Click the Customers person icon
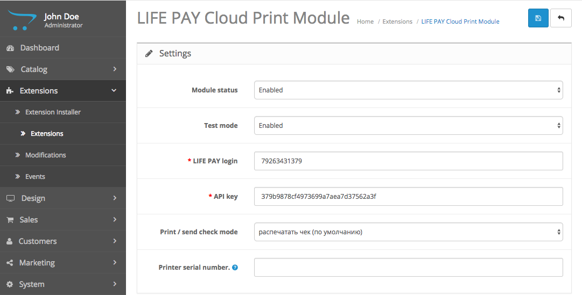 [10, 241]
